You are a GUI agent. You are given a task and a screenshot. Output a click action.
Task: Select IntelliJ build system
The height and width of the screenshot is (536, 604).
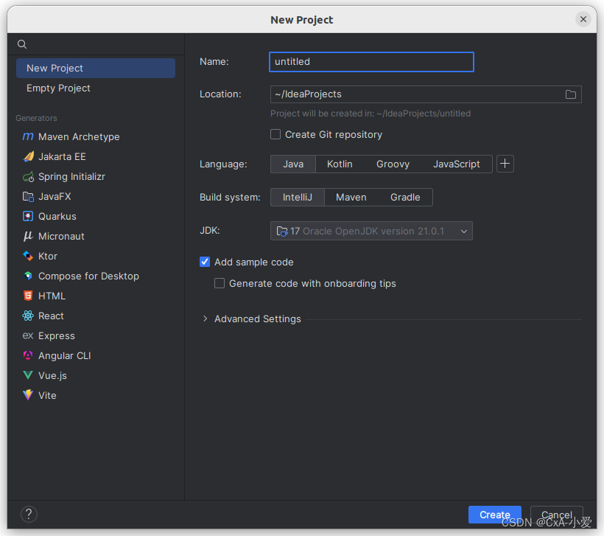coord(298,198)
